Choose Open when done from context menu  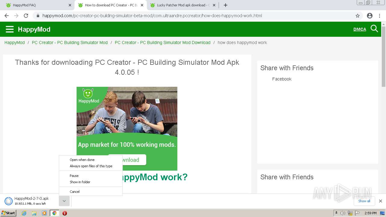[x=90, y=160]
